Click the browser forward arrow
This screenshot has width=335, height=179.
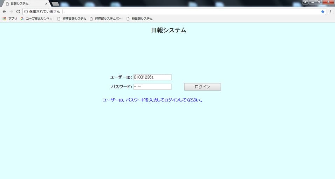[x=11, y=12]
